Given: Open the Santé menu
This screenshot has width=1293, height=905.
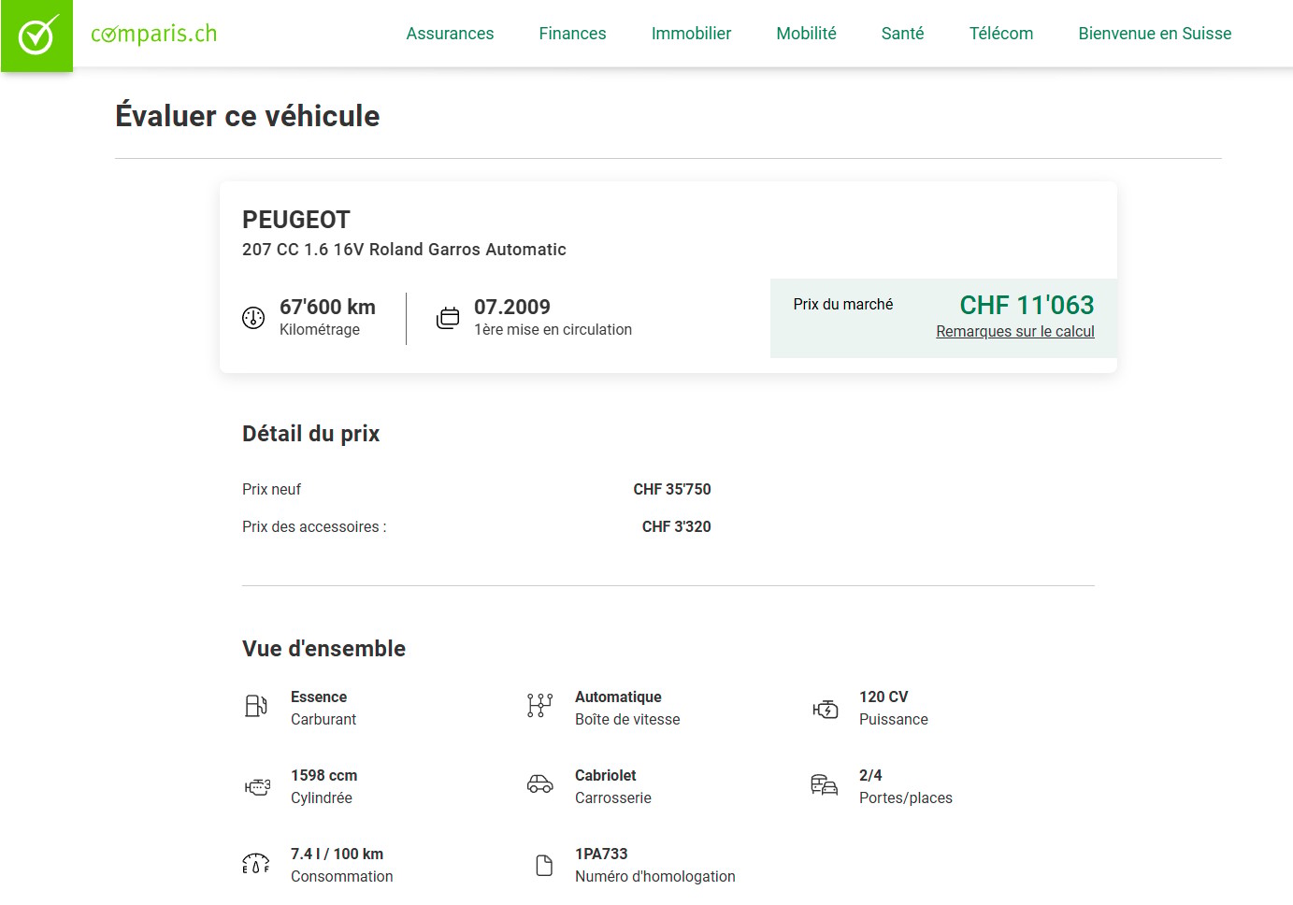Looking at the screenshot, I should click(x=902, y=34).
